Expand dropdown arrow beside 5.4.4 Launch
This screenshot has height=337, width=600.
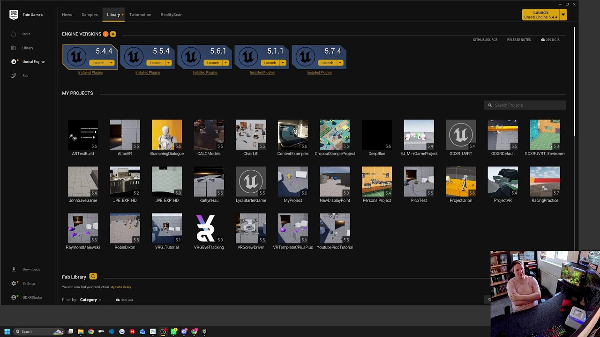[111, 63]
